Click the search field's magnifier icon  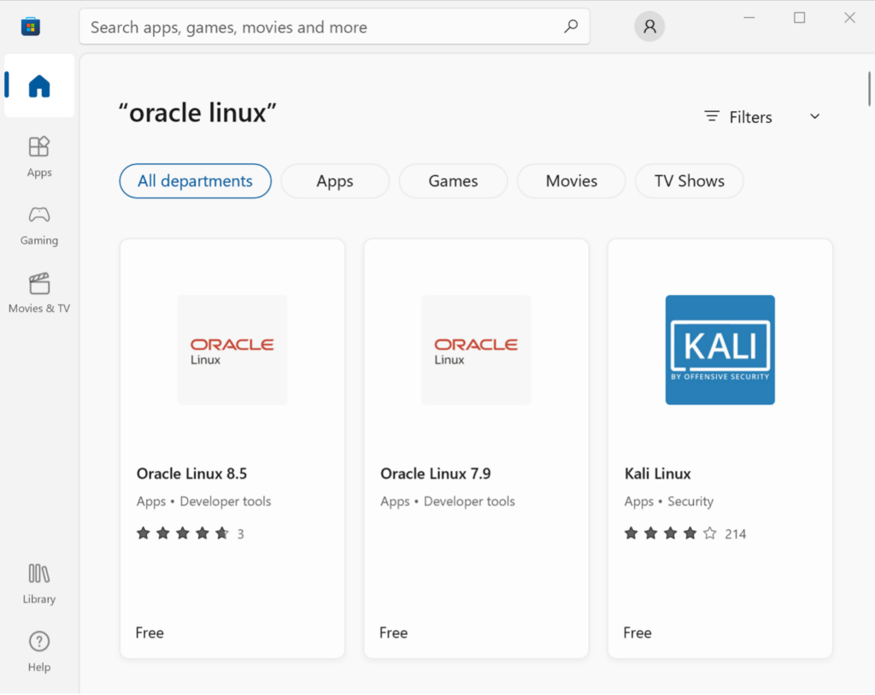pyautogui.click(x=570, y=27)
